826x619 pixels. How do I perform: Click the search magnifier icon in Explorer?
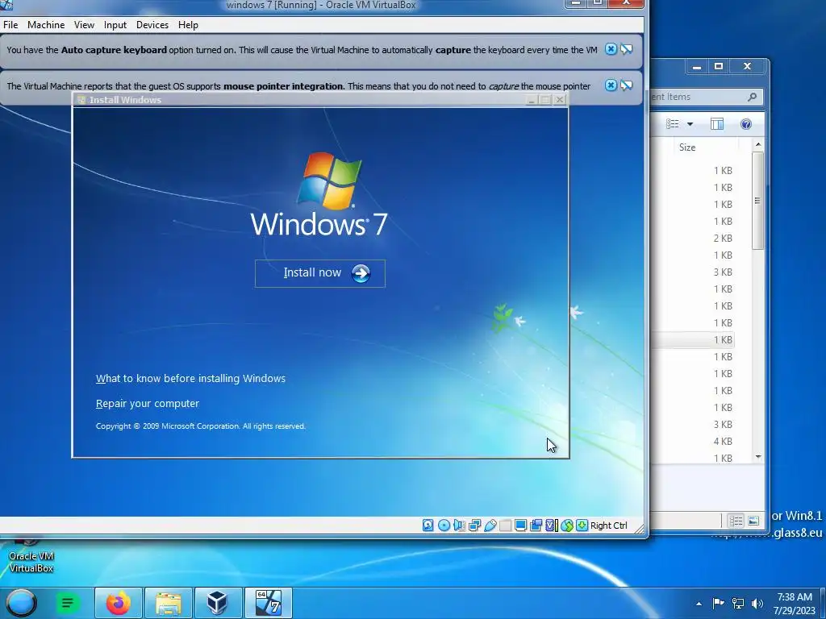(x=753, y=97)
